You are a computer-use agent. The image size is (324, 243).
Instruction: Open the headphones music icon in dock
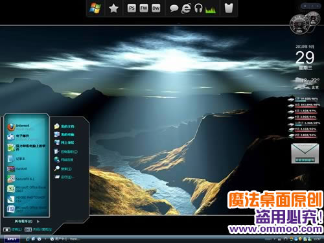198,8
